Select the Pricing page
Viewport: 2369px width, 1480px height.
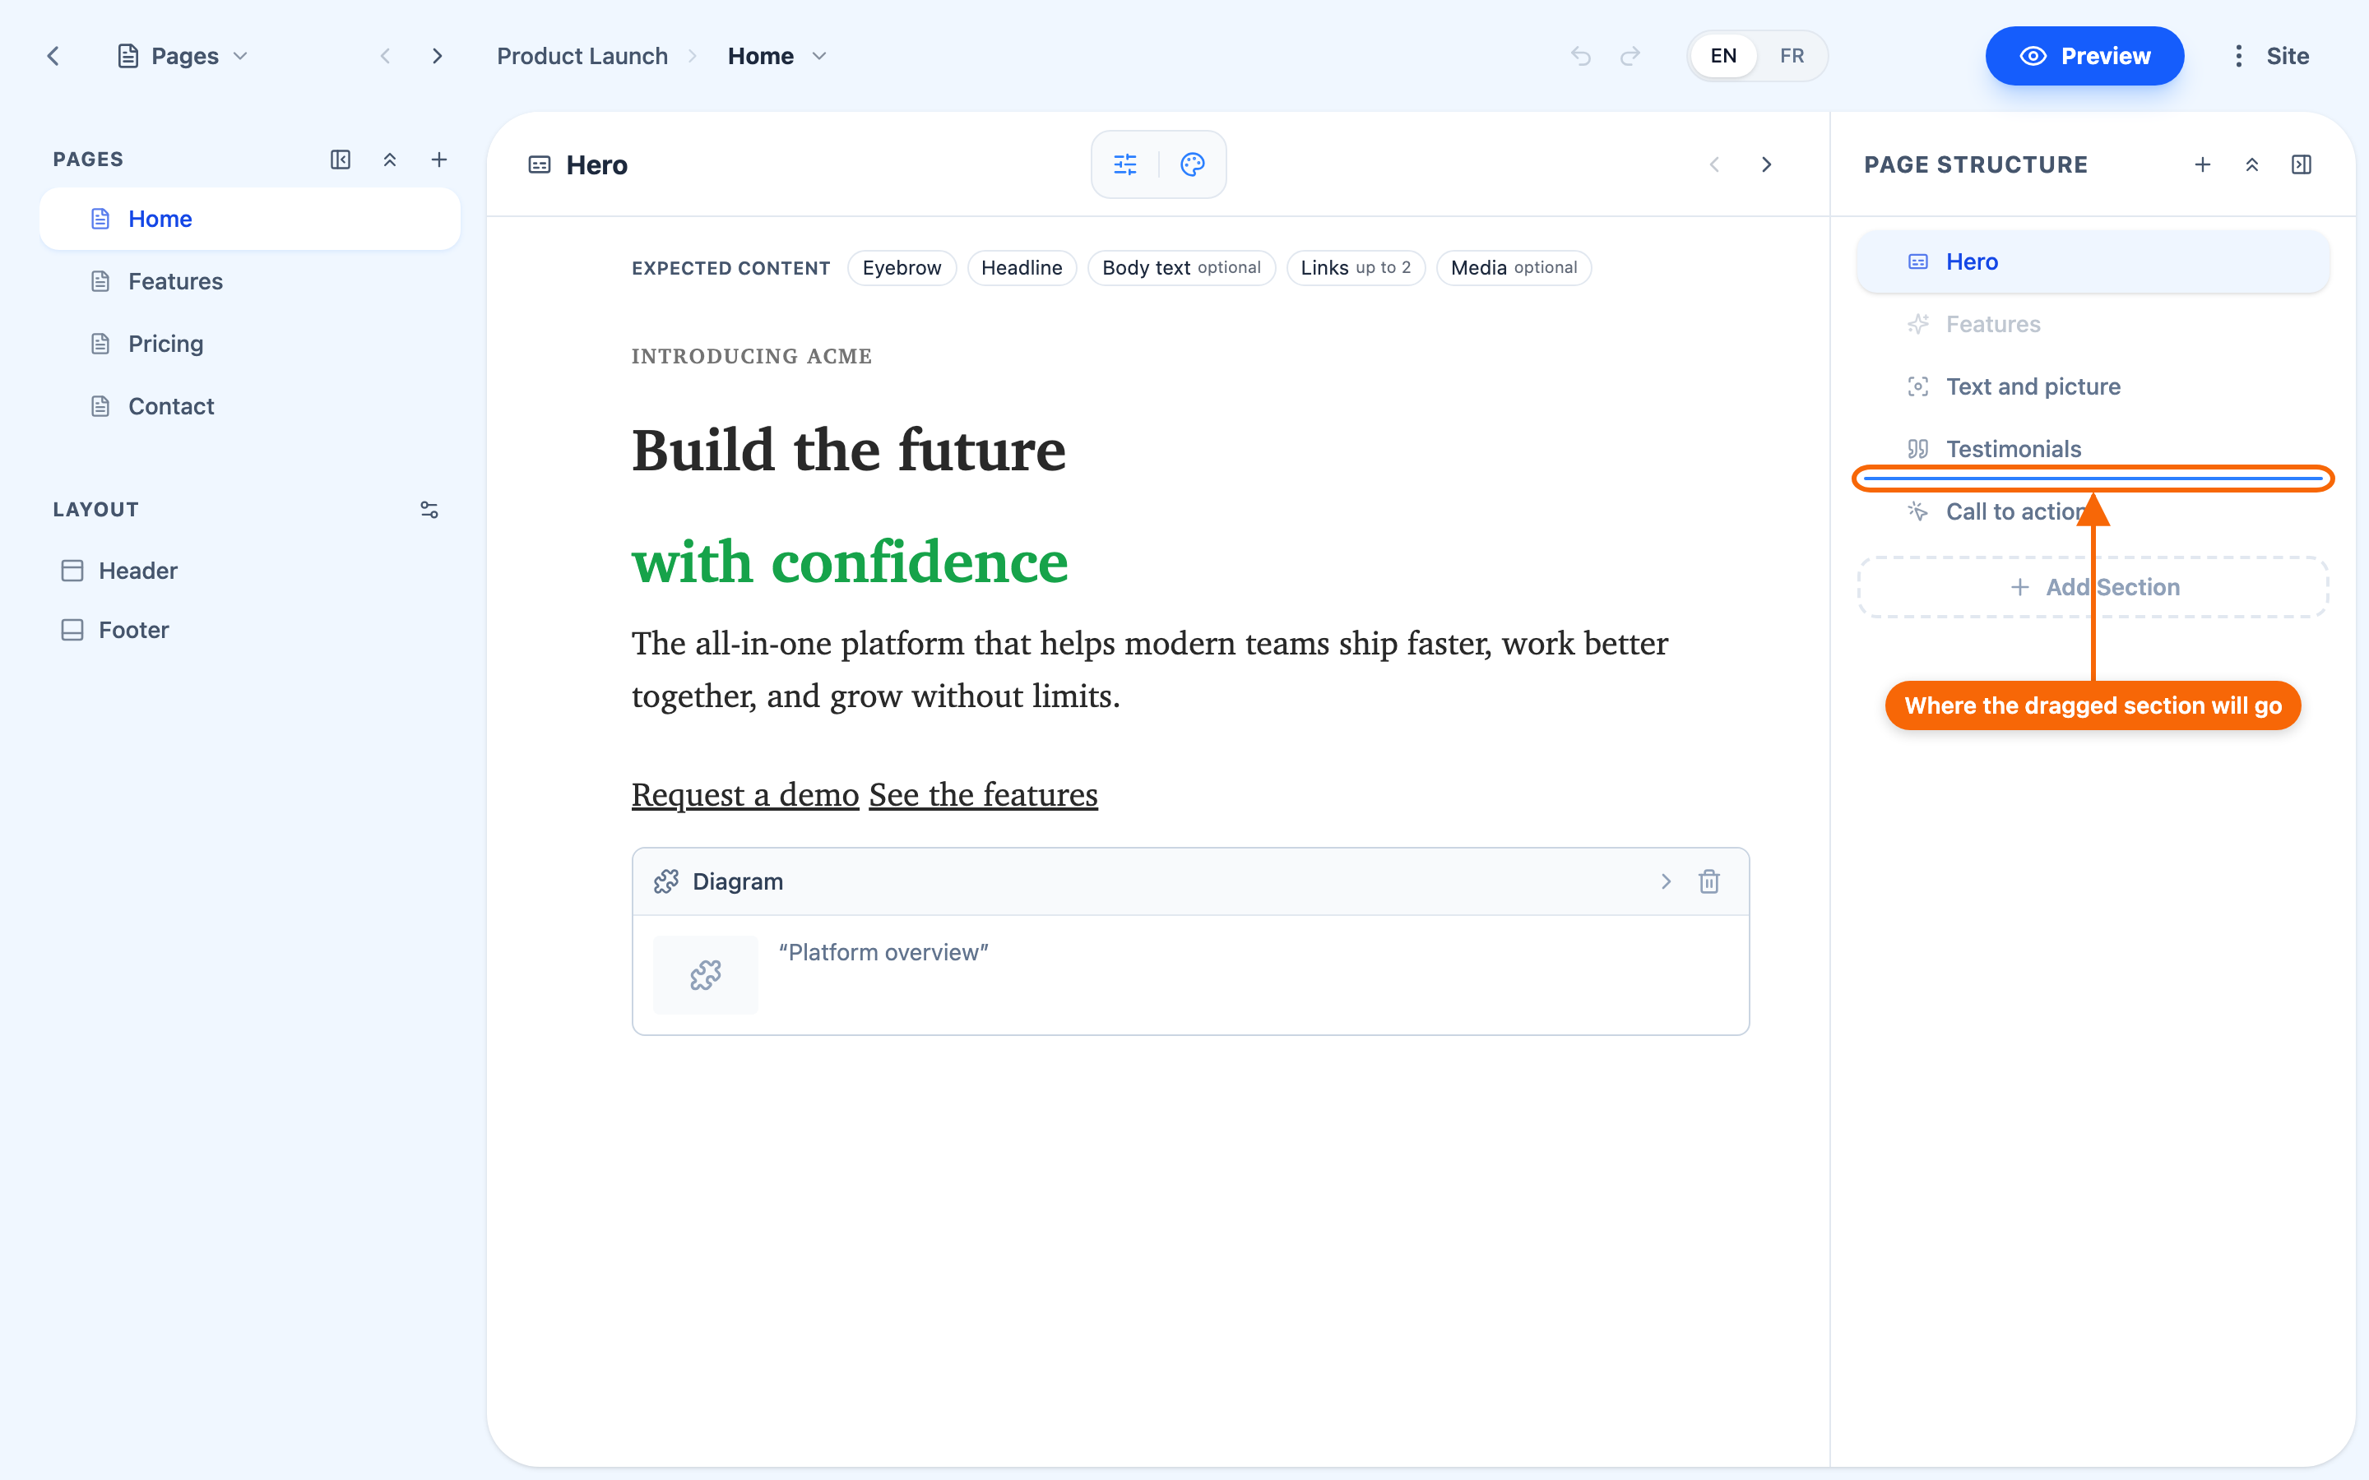click(249, 344)
